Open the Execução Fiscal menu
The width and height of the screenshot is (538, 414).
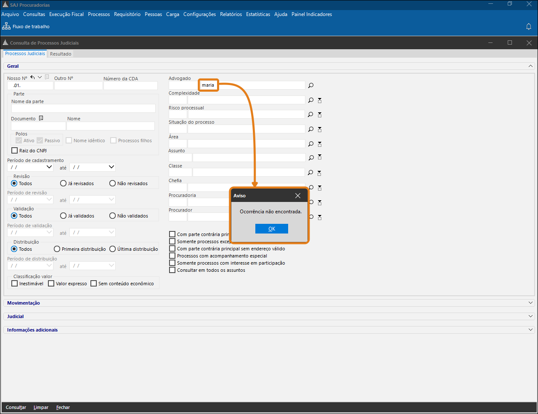tap(66, 14)
